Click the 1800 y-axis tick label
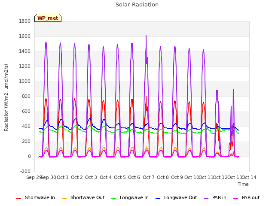Viewport: 275px width, 206px height. (x=25, y=21)
